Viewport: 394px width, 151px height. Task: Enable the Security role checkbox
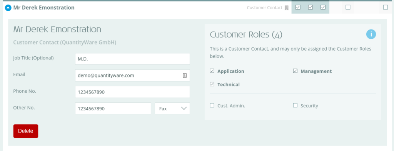point(295,105)
